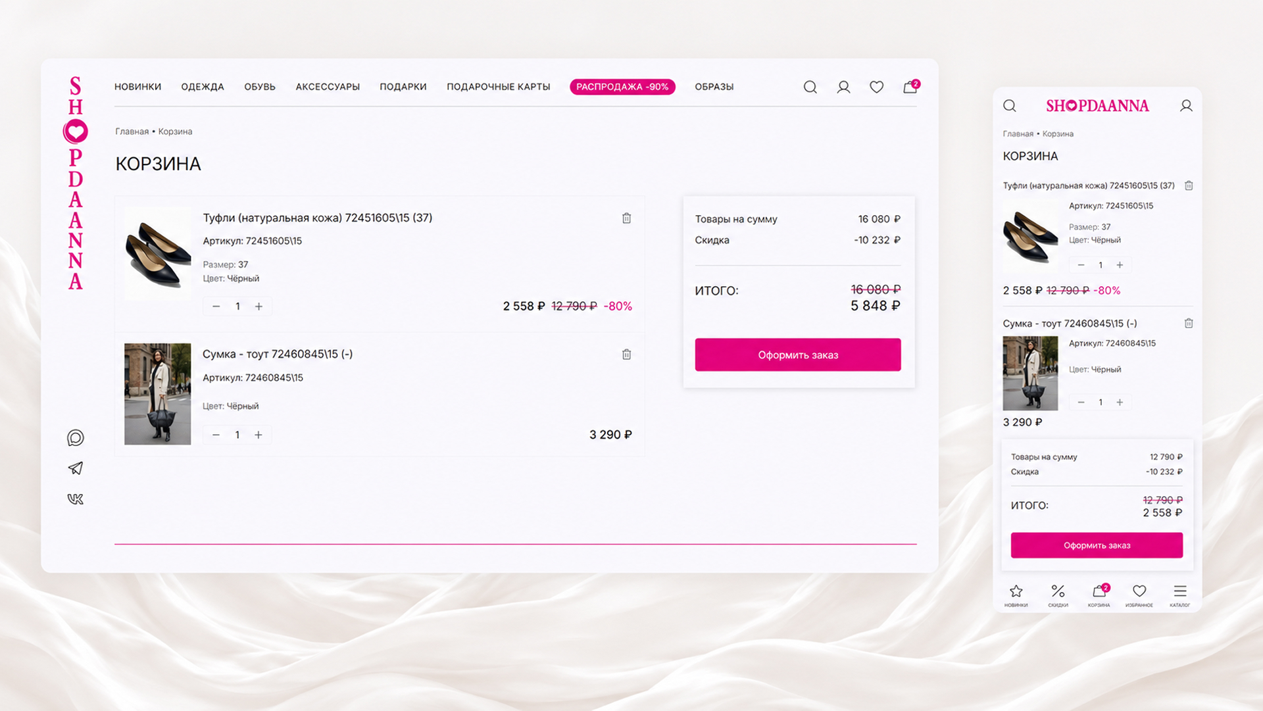Tap the Избранное heart icon in mobile bar
Viewport: 1263px width, 711px height.
(1139, 591)
